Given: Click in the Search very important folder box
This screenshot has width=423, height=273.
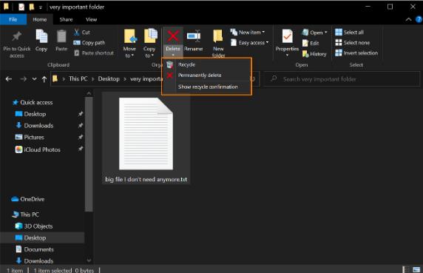Looking at the screenshot, I should pos(342,79).
